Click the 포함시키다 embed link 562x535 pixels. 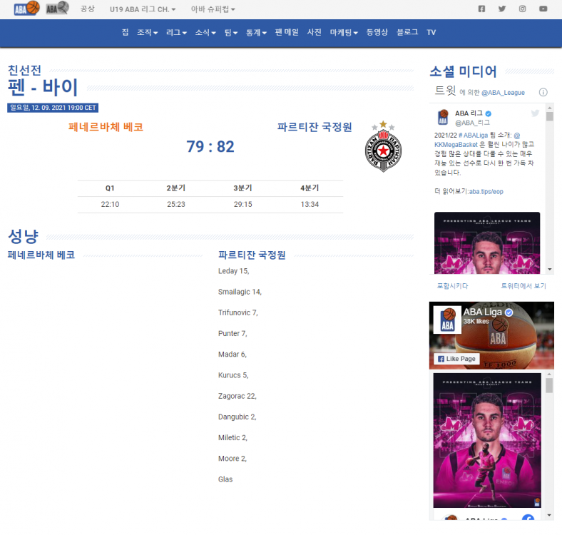point(452,286)
